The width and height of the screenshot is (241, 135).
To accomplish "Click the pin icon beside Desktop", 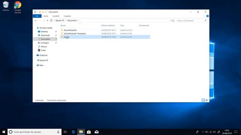I will point(56,31).
